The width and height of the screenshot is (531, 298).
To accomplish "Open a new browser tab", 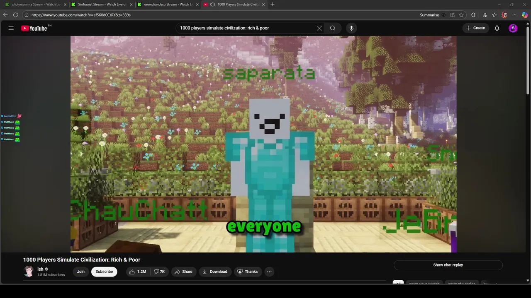I will pos(273,5).
